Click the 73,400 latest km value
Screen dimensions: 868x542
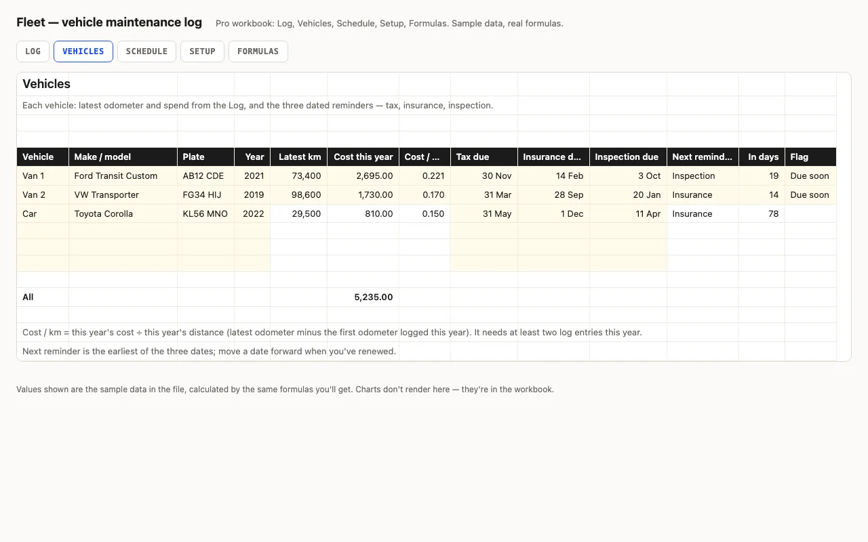pos(299,175)
